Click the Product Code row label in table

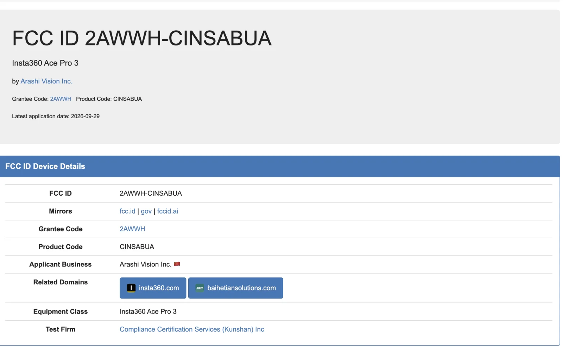(x=61, y=247)
